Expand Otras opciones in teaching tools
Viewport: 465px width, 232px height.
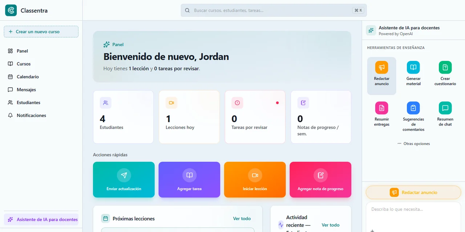click(413, 144)
